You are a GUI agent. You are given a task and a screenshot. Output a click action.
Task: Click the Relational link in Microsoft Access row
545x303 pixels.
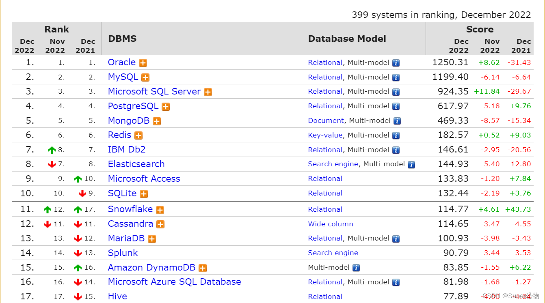[325, 179]
